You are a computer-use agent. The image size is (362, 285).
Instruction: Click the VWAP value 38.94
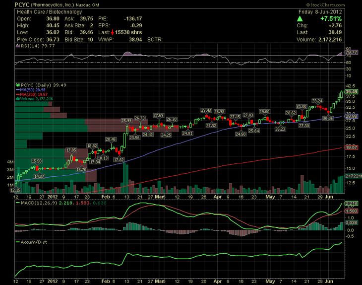click(135, 39)
